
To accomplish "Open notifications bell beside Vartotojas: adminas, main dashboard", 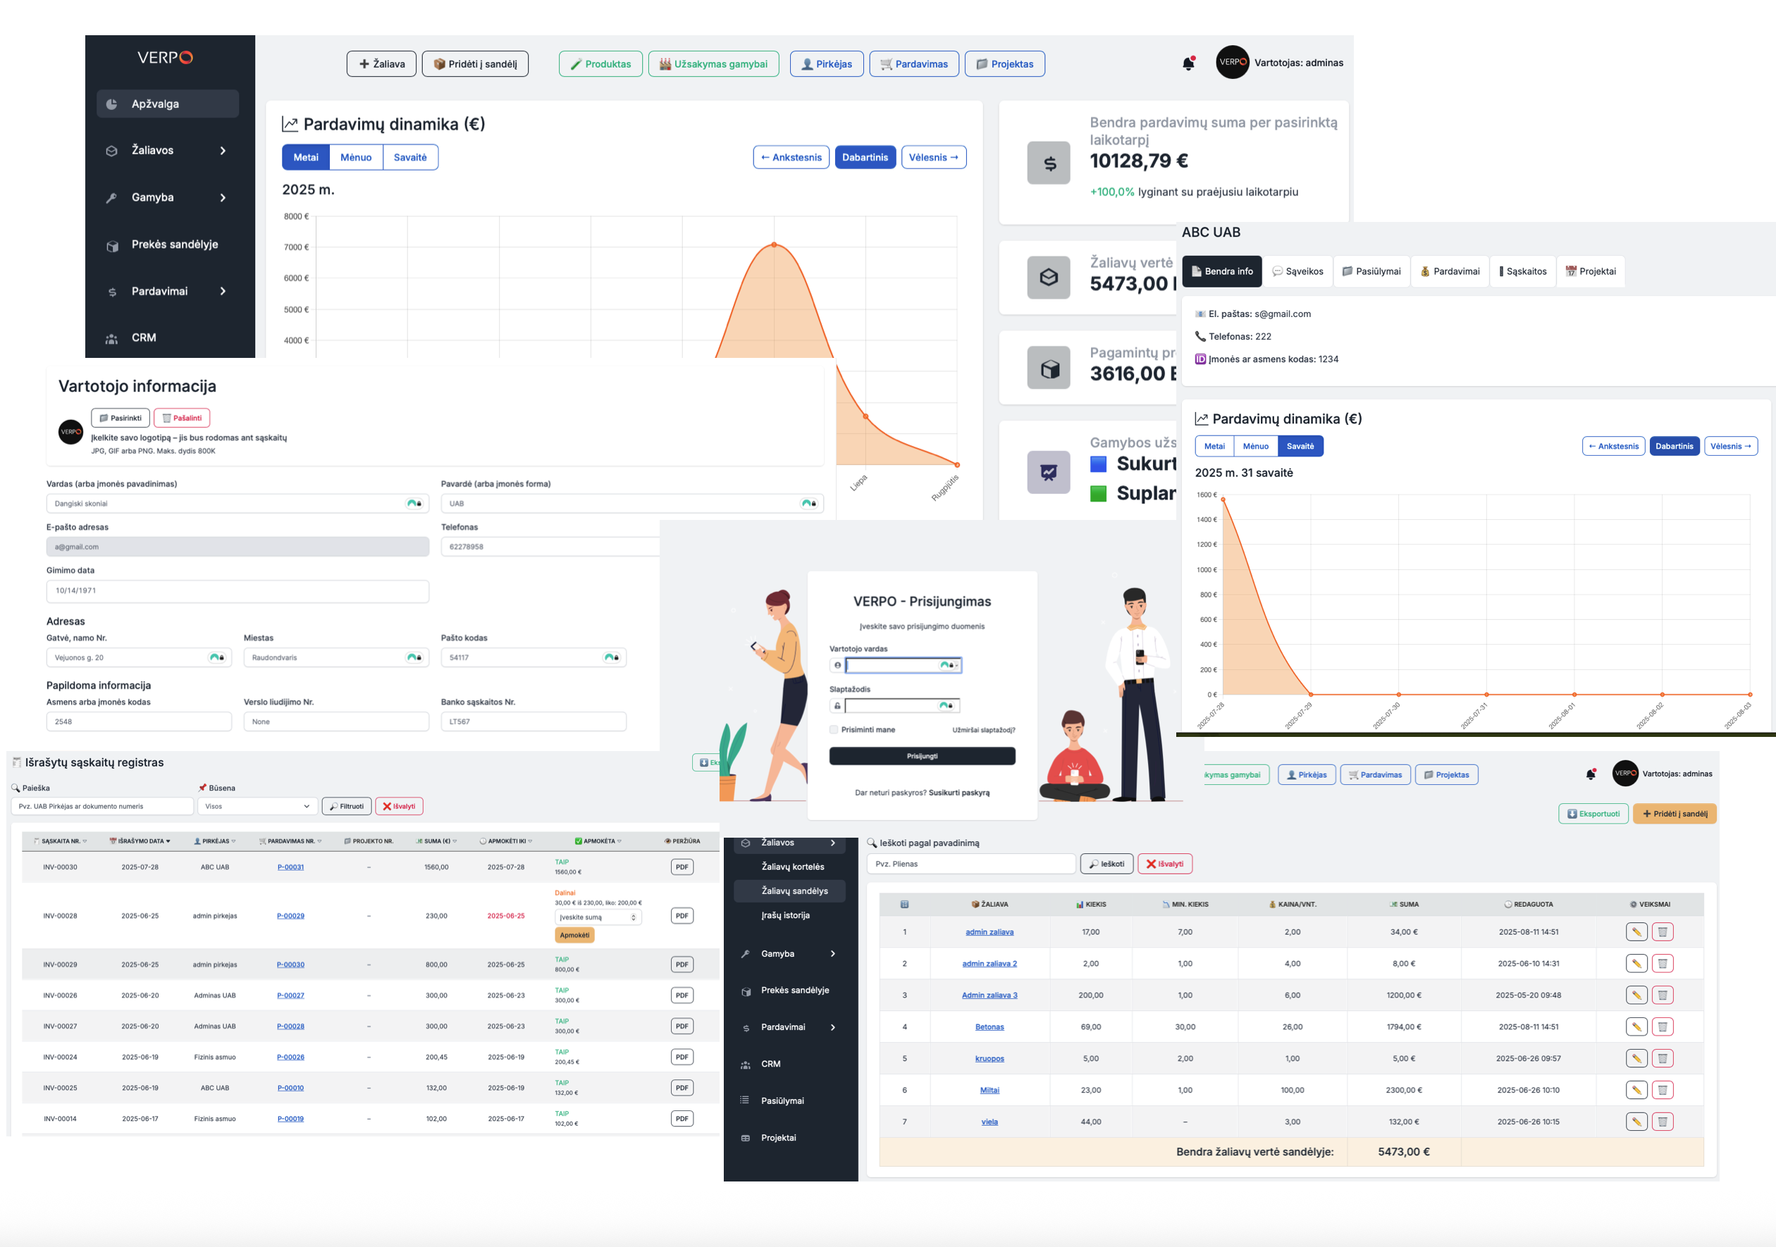I will point(1188,63).
